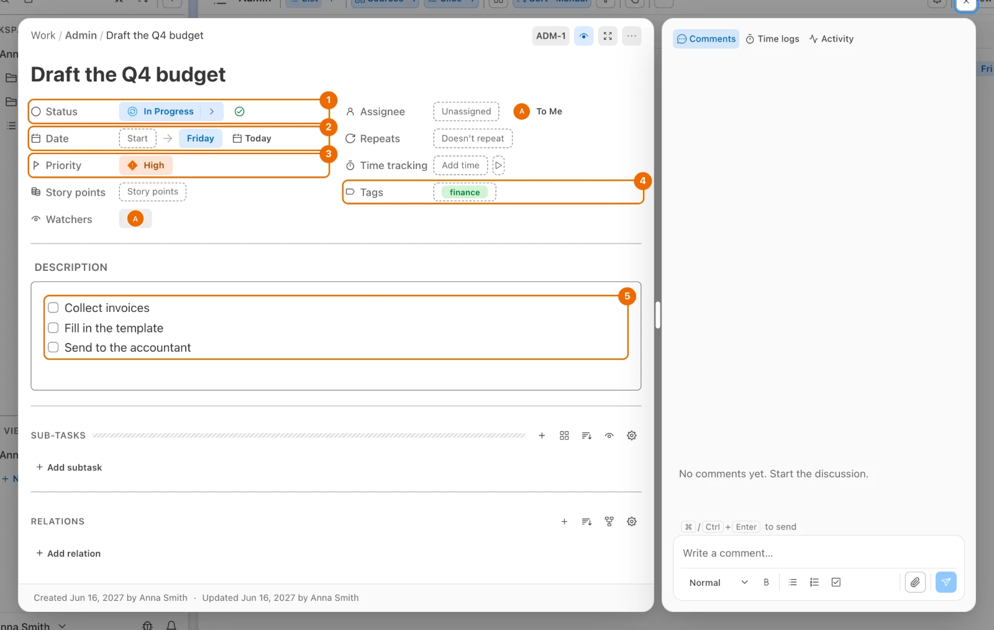
Task: Switch to the Comments tab
Action: pyautogui.click(x=706, y=39)
